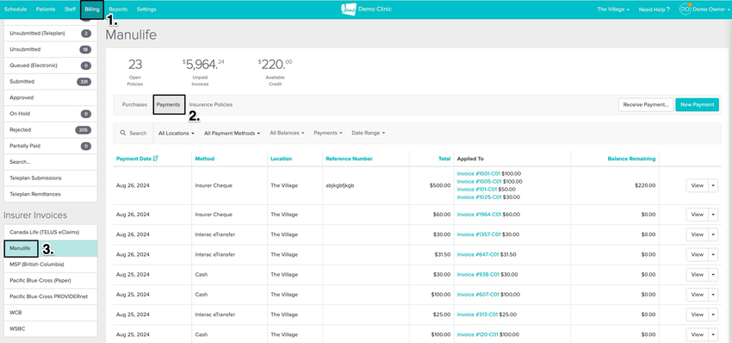The width and height of the screenshot is (732, 343).
Task: Open the Demo Owner account dropdown
Action: (711, 9)
